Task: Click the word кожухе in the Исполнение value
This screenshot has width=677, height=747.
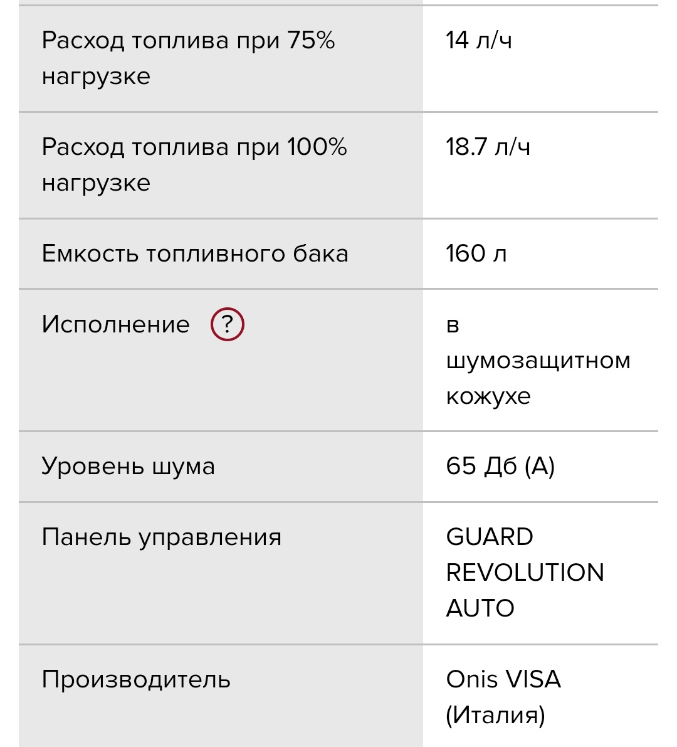Action: pos(488,396)
